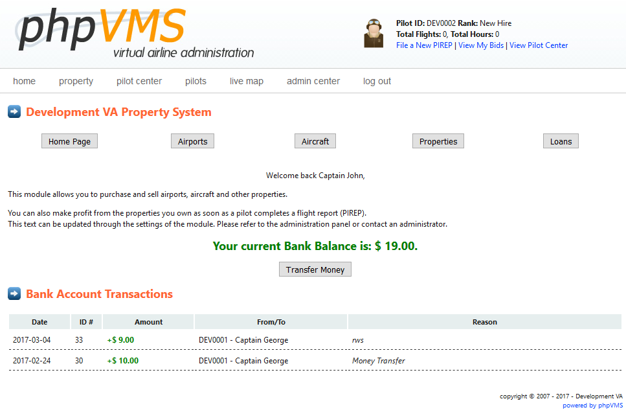This screenshot has width=626, height=412.
Task: Open the property menu item
Action: click(x=76, y=81)
